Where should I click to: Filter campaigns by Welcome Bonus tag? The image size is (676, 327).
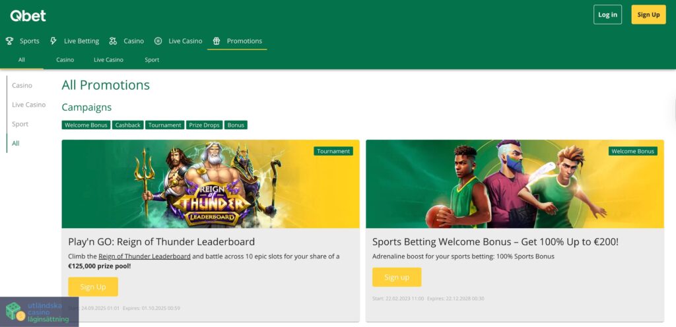pos(86,125)
